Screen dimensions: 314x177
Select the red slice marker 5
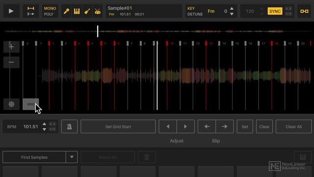[x=102, y=43]
